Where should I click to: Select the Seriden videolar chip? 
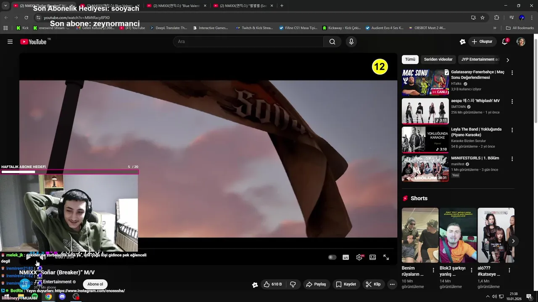click(438, 60)
